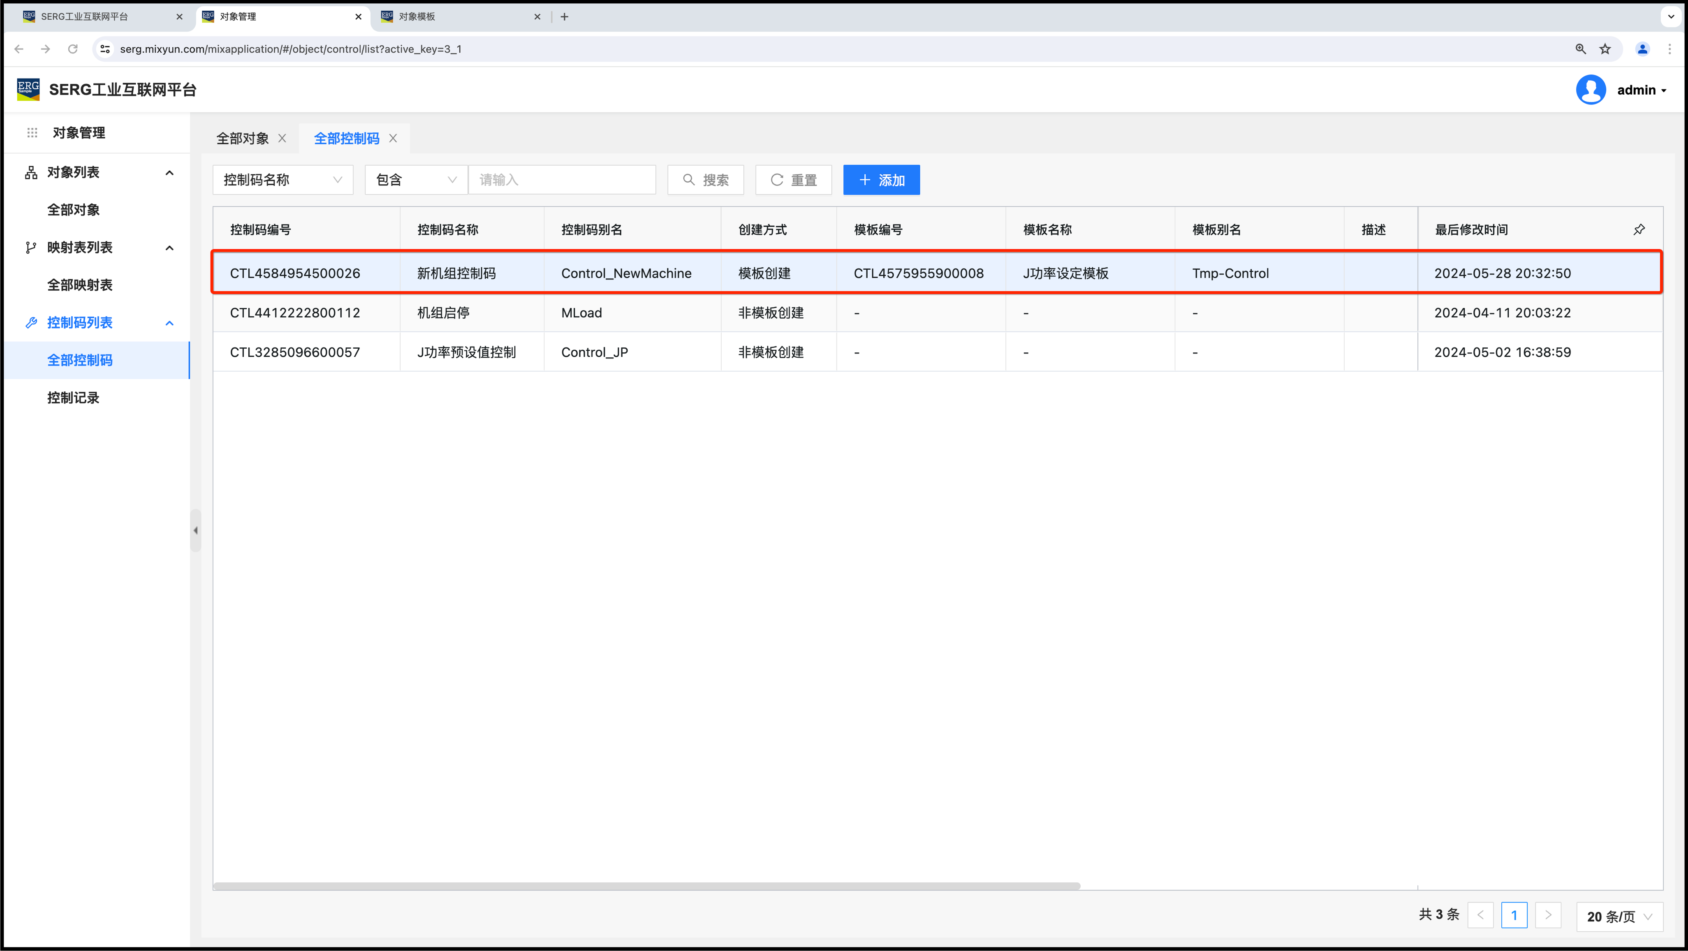
Task: Close the 全部控制码 page tab
Action: pos(393,138)
